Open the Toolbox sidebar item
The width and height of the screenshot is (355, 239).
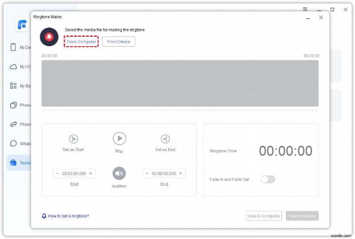click(19, 163)
